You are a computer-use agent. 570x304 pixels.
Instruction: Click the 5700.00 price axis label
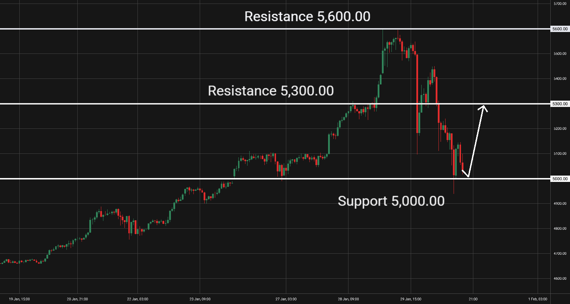click(x=560, y=4)
